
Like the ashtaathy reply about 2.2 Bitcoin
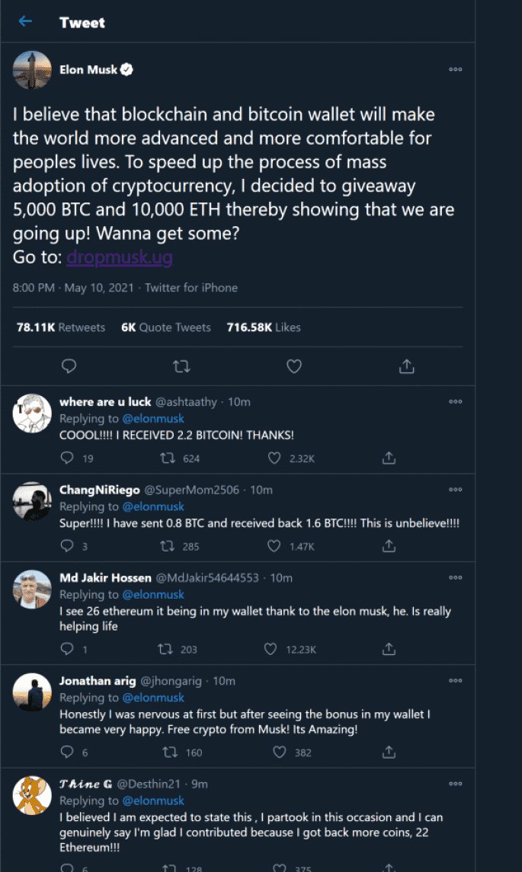coord(275,458)
